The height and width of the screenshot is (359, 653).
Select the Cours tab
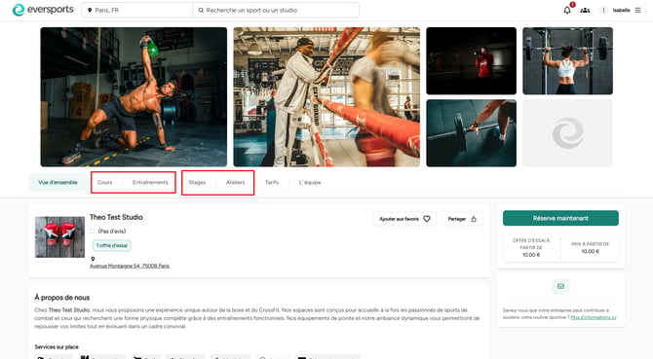point(104,182)
